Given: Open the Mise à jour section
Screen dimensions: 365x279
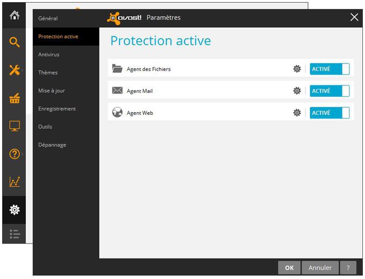Looking at the screenshot, I should pyautogui.click(x=52, y=91).
